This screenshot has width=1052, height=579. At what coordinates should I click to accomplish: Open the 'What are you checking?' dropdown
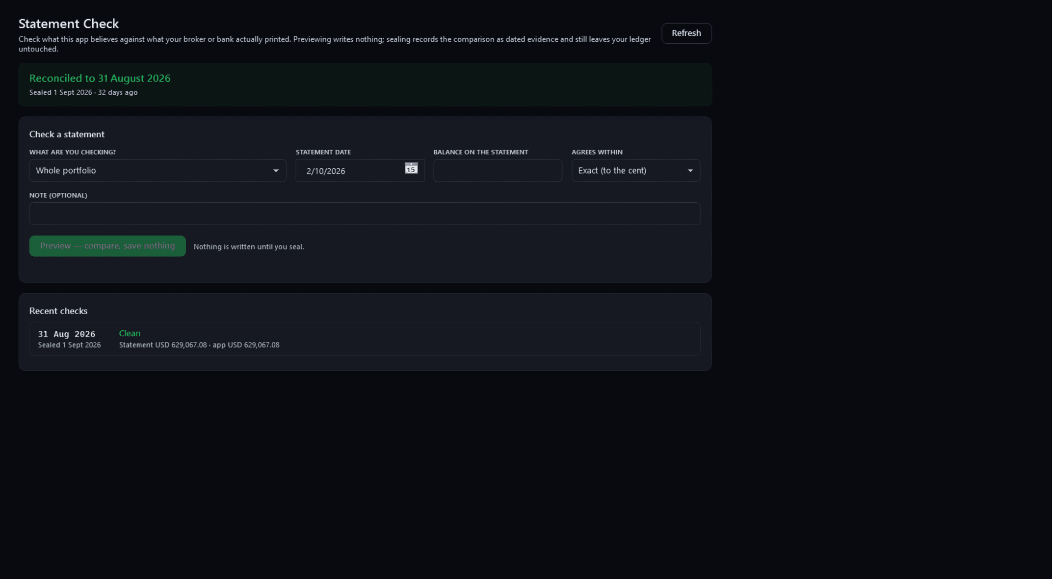click(x=158, y=170)
